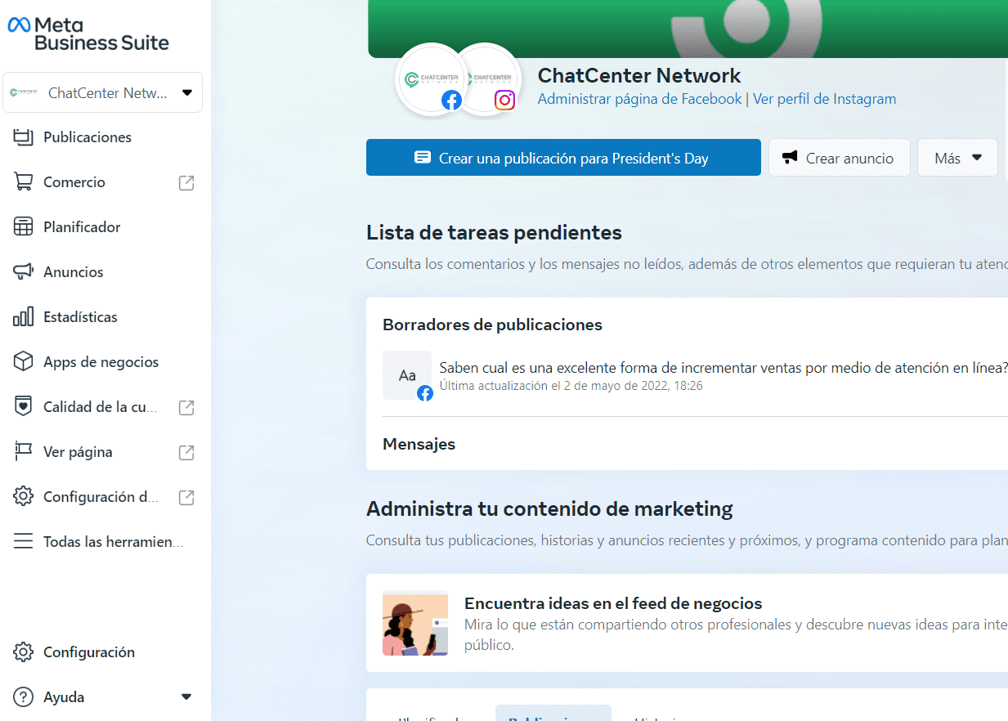The height and width of the screenshot is (721, 1008).
Task: Open Todas las herramientas hamburger icon
Action: tap(23, 542)
